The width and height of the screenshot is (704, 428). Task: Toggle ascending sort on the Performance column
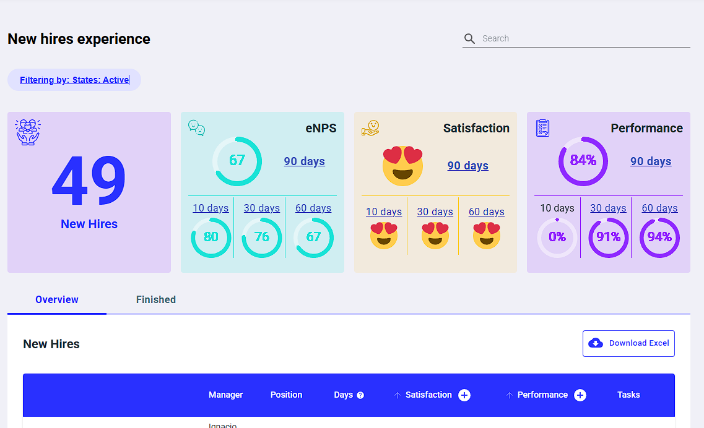pyautogui.click(x=510, y=395)
